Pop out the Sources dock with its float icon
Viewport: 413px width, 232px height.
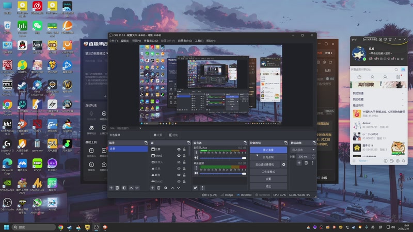(x=188, y=143)
